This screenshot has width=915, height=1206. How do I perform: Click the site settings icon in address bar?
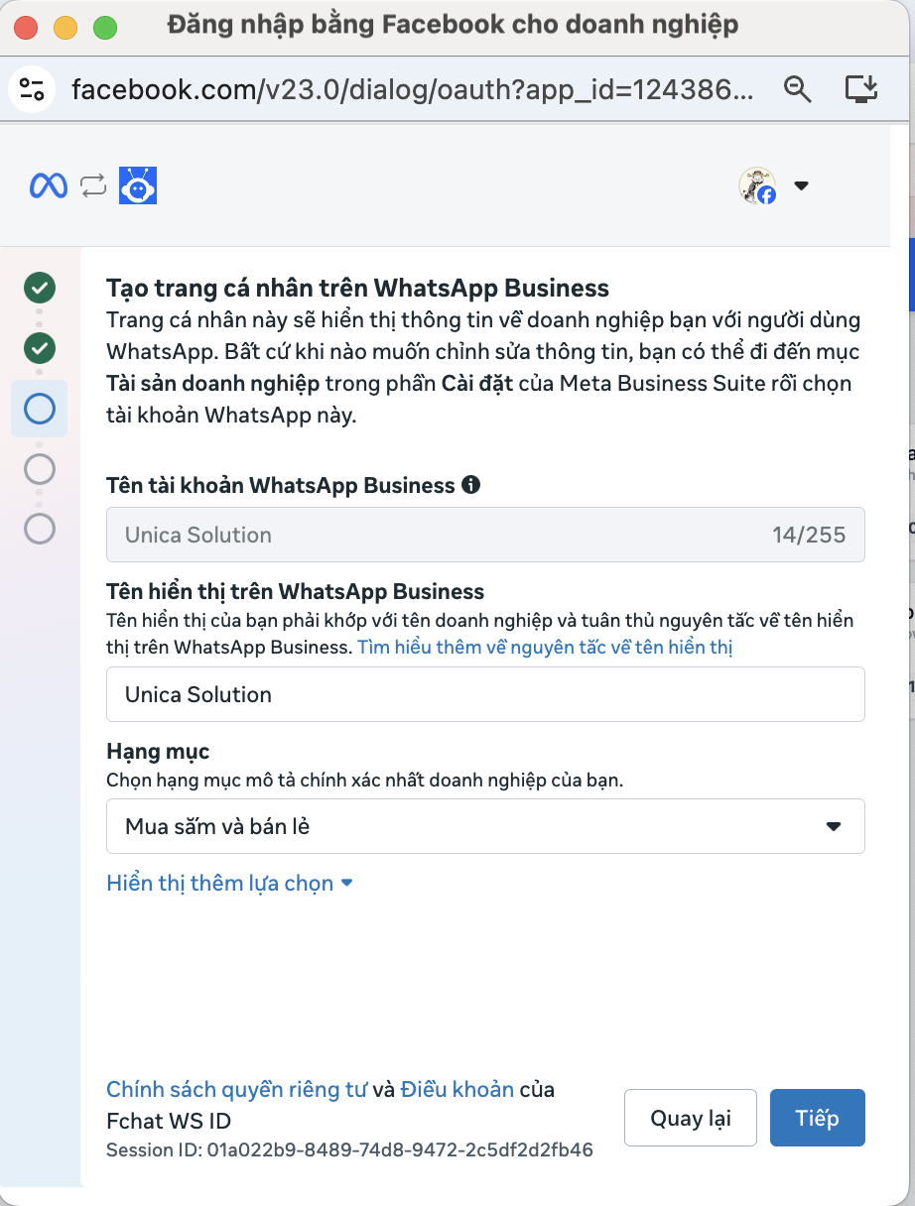point(32,89)
